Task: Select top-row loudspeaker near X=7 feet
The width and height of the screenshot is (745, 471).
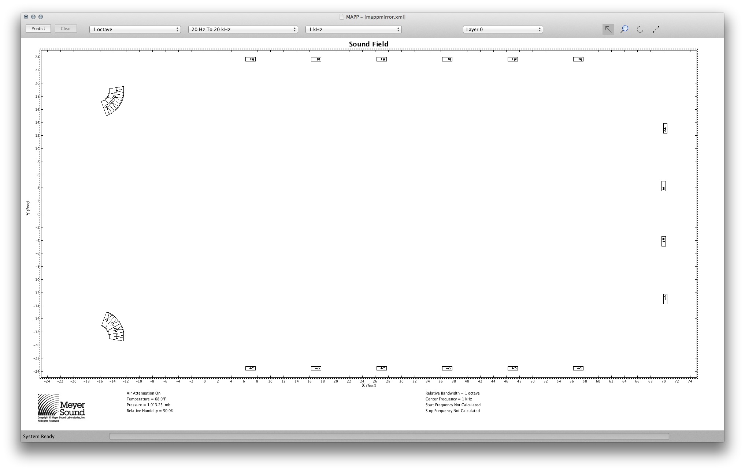Action: [251, 59]
